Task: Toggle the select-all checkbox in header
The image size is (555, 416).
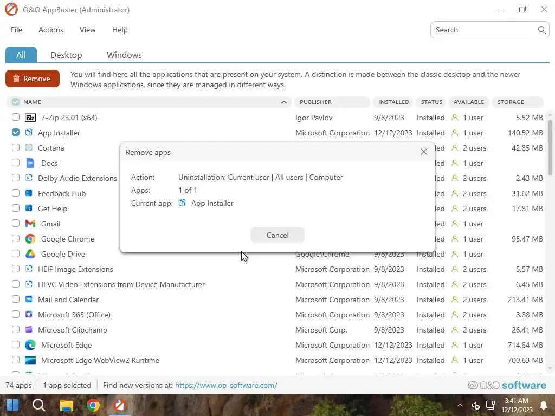Action: [16, 102]
